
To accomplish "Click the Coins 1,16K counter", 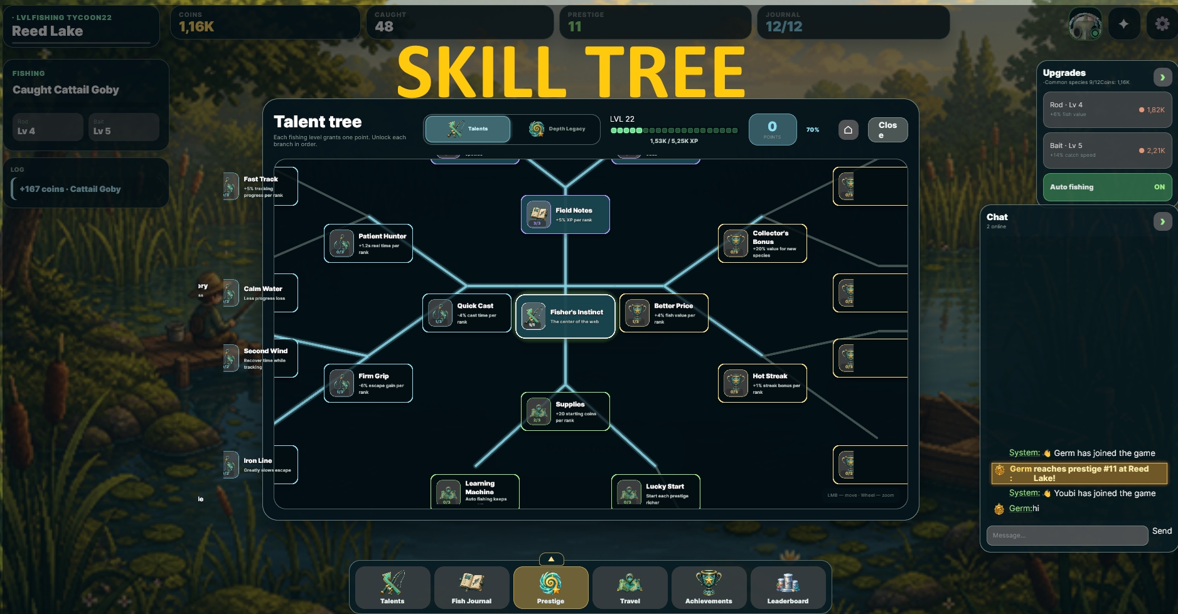I will (x=265, y=23).
